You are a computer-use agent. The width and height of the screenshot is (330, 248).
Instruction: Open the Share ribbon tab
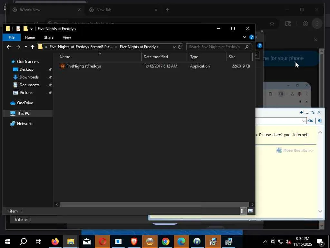(x=49, y=37)
